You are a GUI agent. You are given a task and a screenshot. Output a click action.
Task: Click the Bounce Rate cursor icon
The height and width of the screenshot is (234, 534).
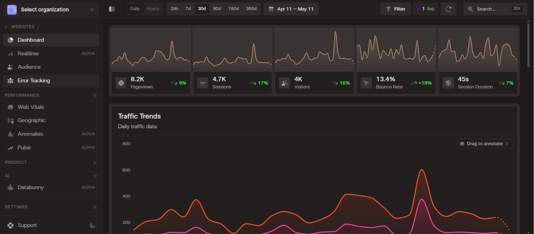pos(366,83)
